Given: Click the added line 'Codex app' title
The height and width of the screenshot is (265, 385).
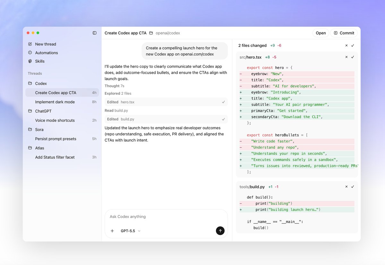Looking at the screenshot, I should (297, 98).
